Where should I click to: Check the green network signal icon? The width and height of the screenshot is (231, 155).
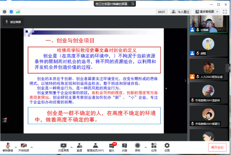(18, 12)
